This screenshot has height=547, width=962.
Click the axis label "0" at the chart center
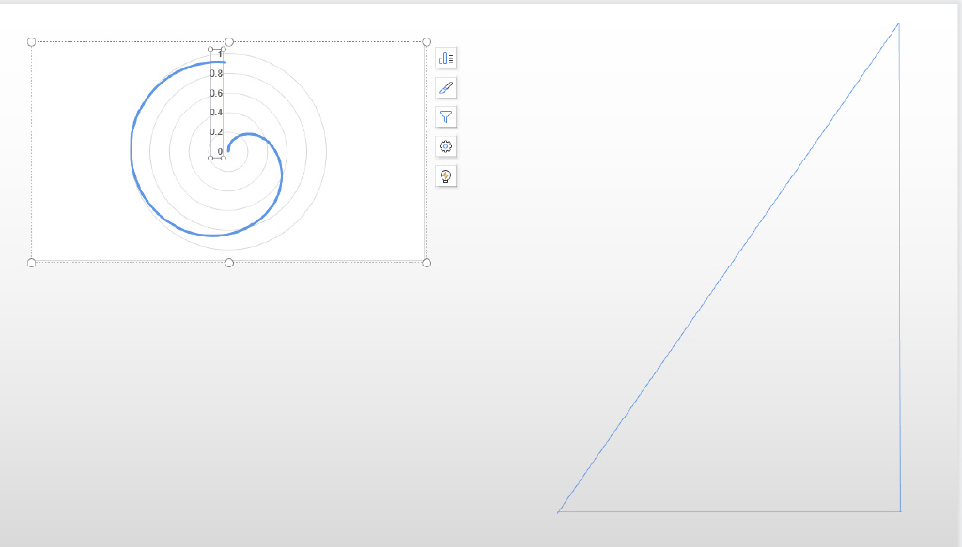220,151
